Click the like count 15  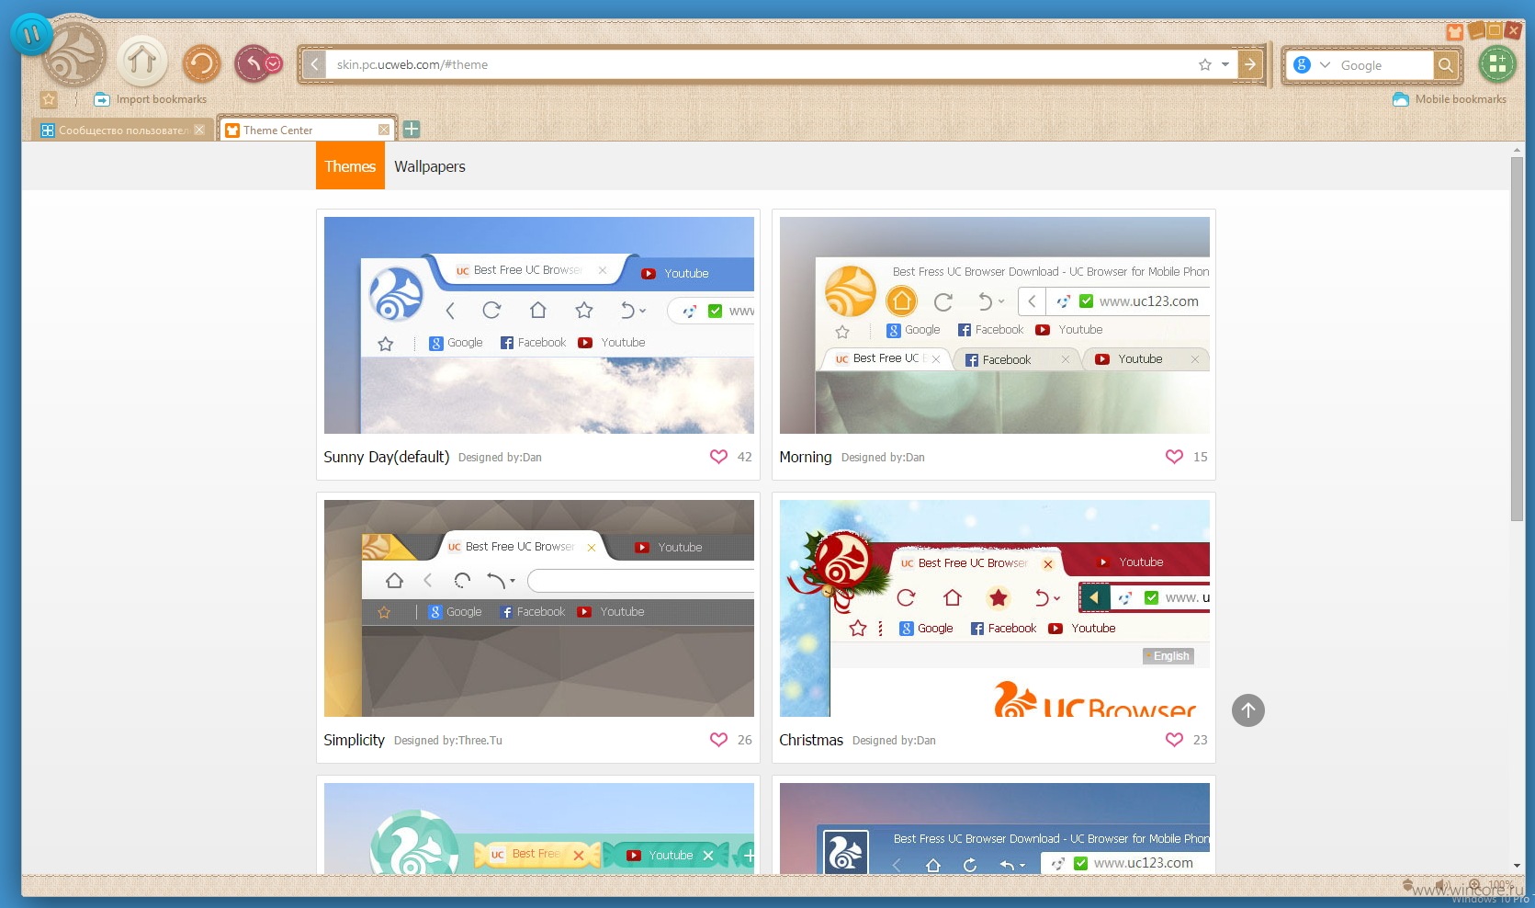pyautogui.click(x=1201, y=457)
